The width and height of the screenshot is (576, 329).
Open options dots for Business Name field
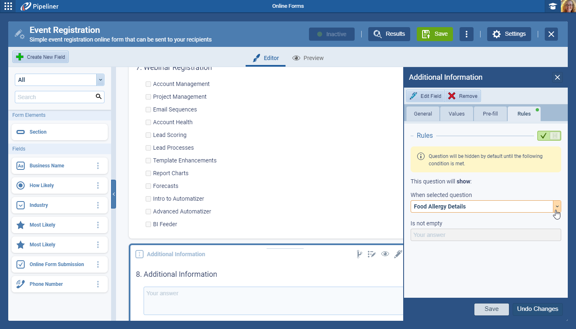(x=98, y=166)
